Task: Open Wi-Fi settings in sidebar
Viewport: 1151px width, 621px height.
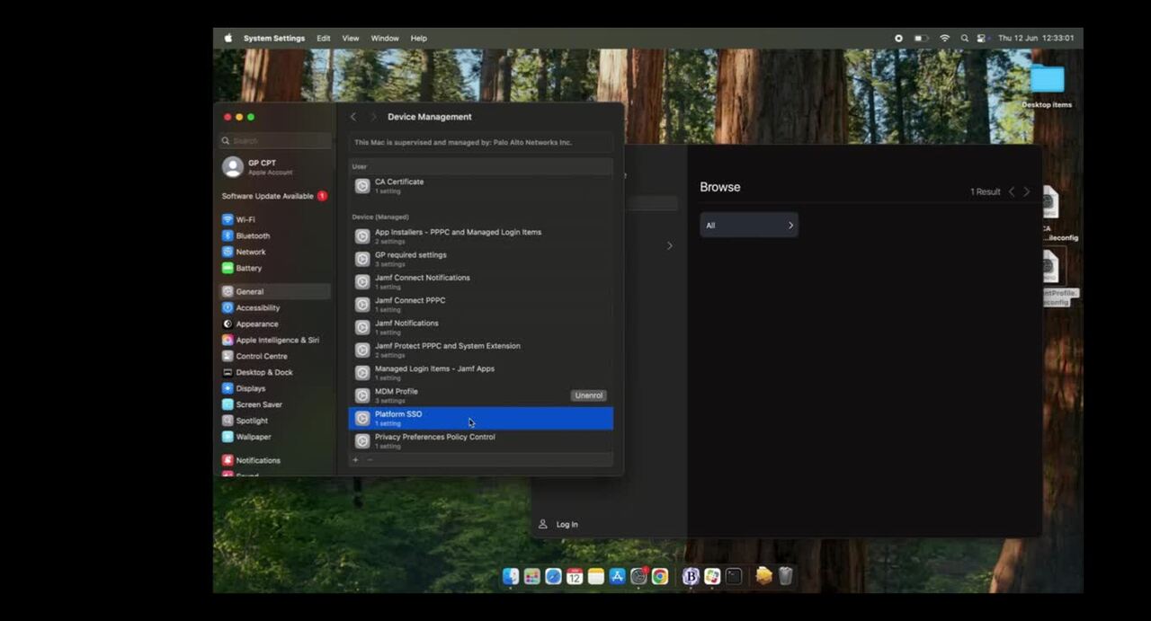Action: tap(245, 219)
